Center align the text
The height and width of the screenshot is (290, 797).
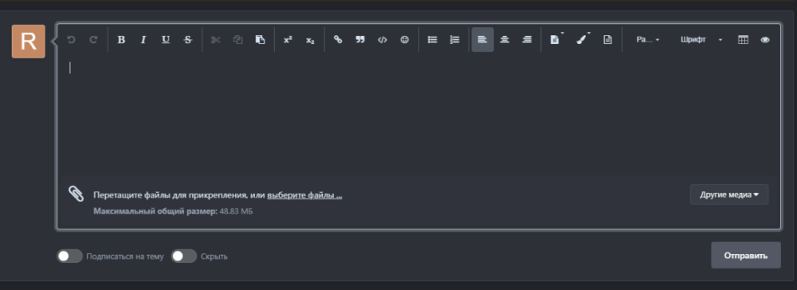coord(505,40)
